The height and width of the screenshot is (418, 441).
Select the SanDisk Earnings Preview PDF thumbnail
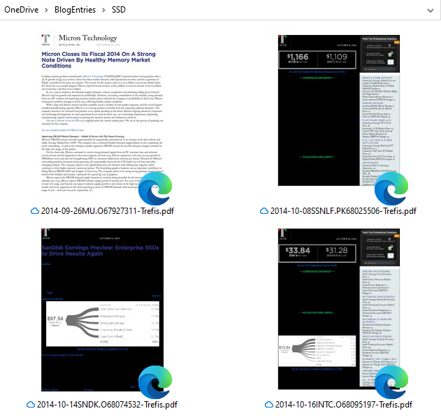pos(102,310)
